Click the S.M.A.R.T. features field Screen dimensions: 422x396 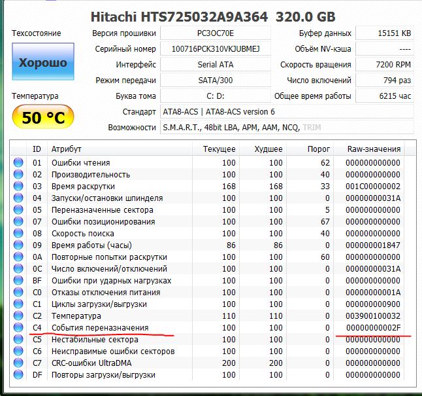[287, 127]
